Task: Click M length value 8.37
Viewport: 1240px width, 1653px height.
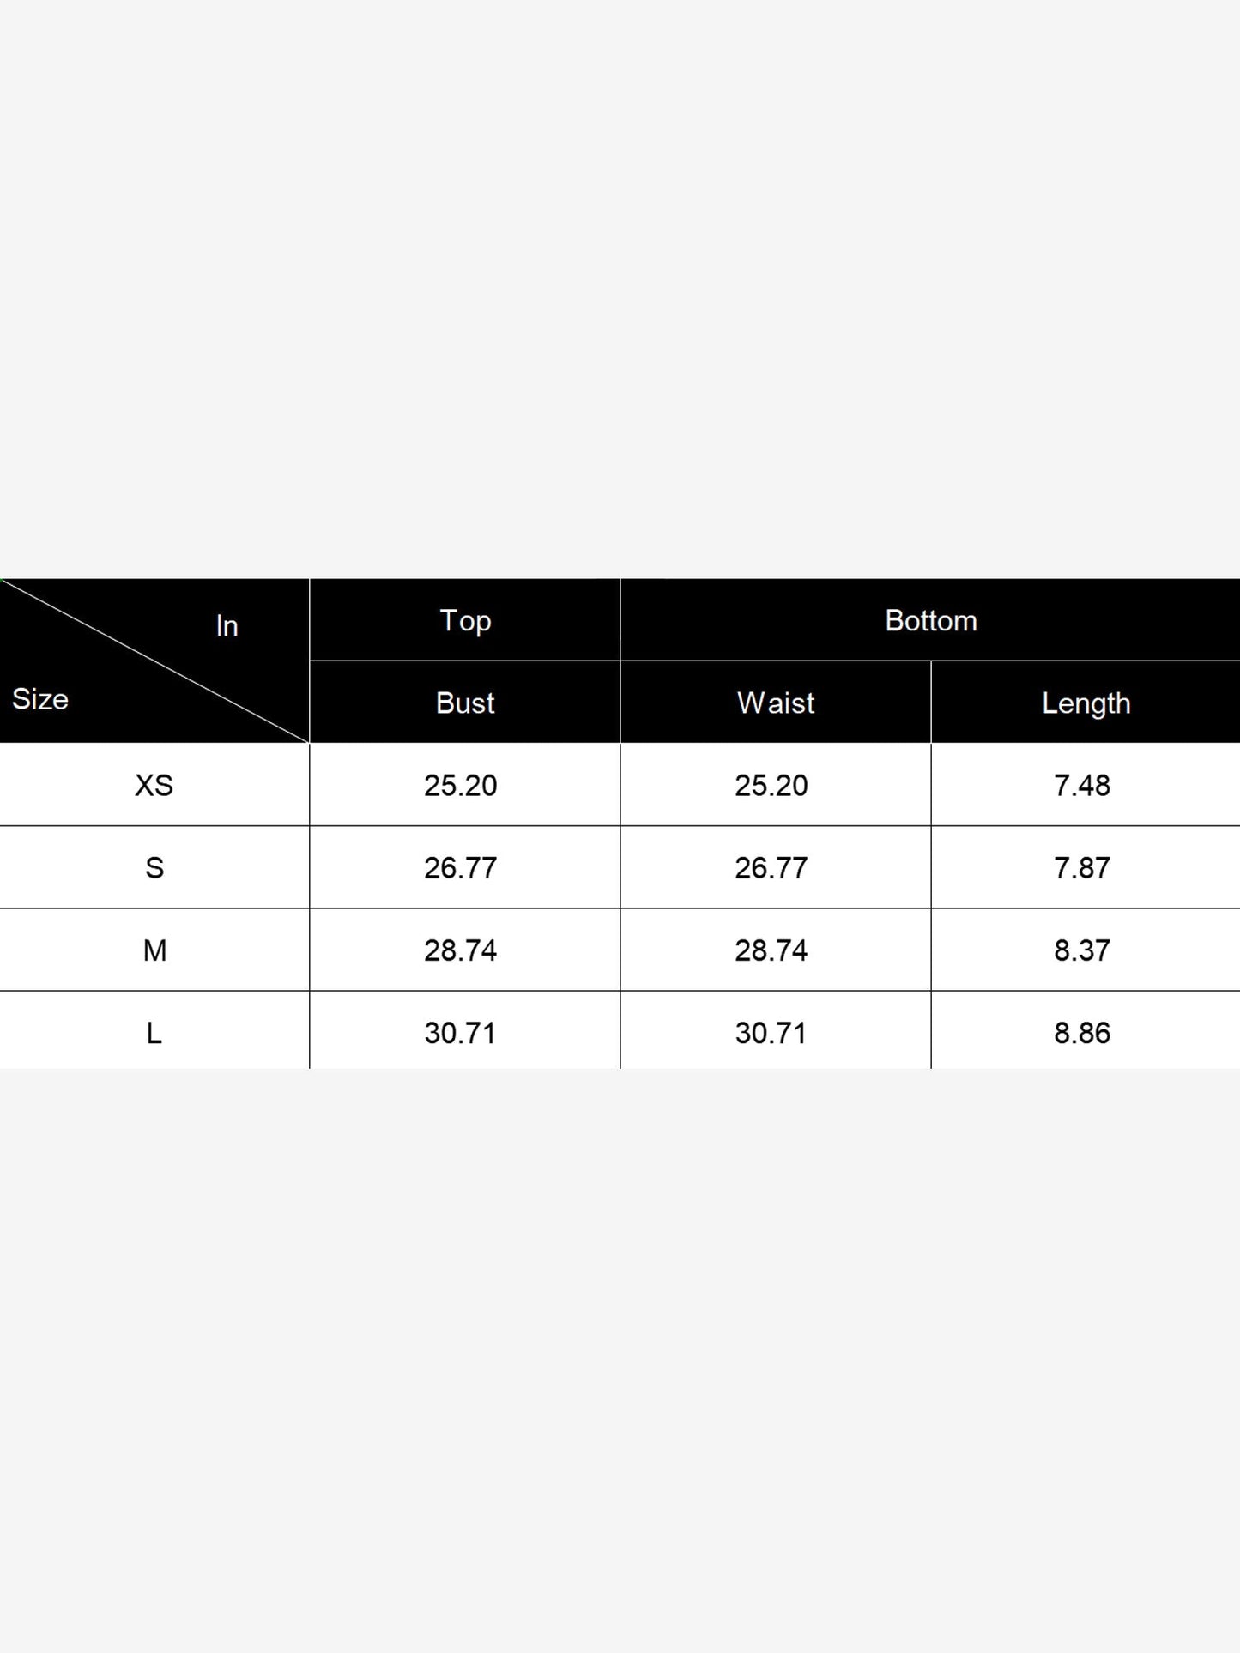Action: tap(1082, 950)
